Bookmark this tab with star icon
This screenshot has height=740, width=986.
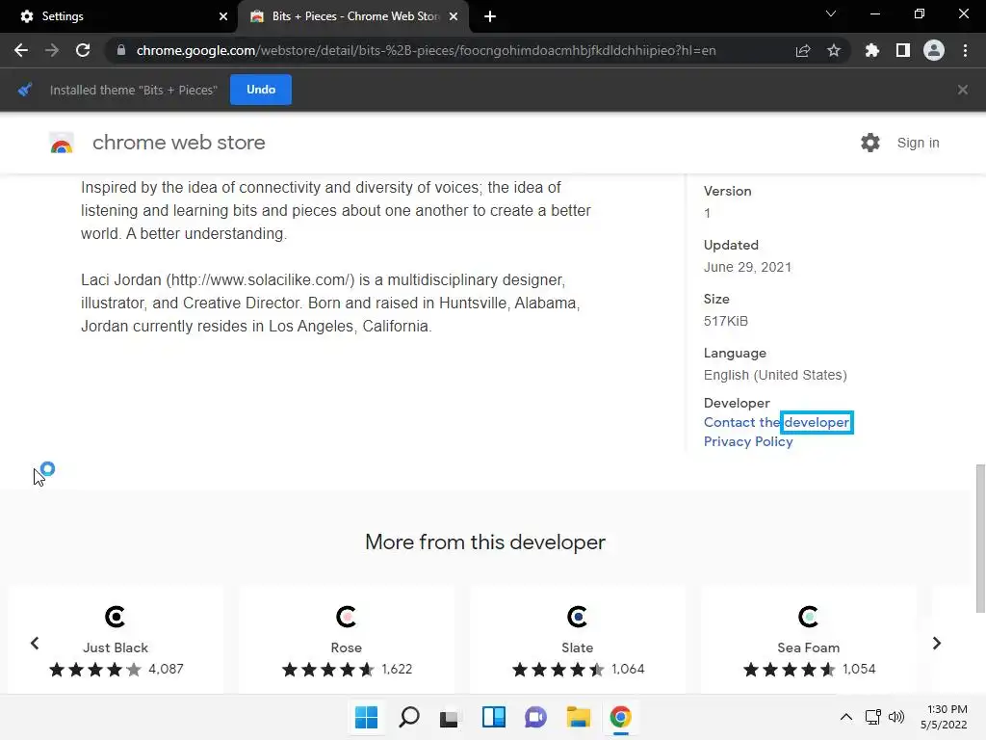[x=834, y=50]
